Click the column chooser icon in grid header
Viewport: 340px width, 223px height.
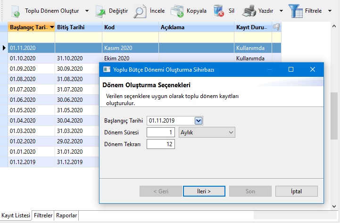pyautogui.click(x=276, y=27)
